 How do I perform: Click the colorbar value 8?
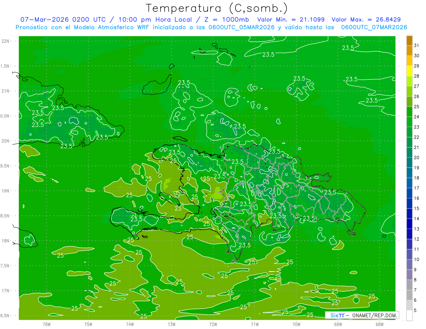[415, 280]
